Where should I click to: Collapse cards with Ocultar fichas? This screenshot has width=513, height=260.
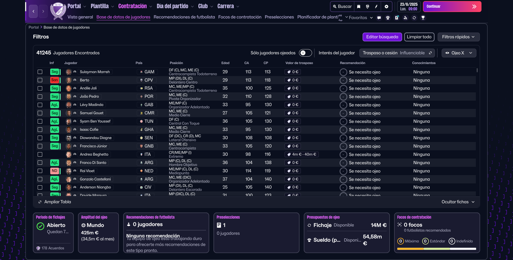coord(458,202)
